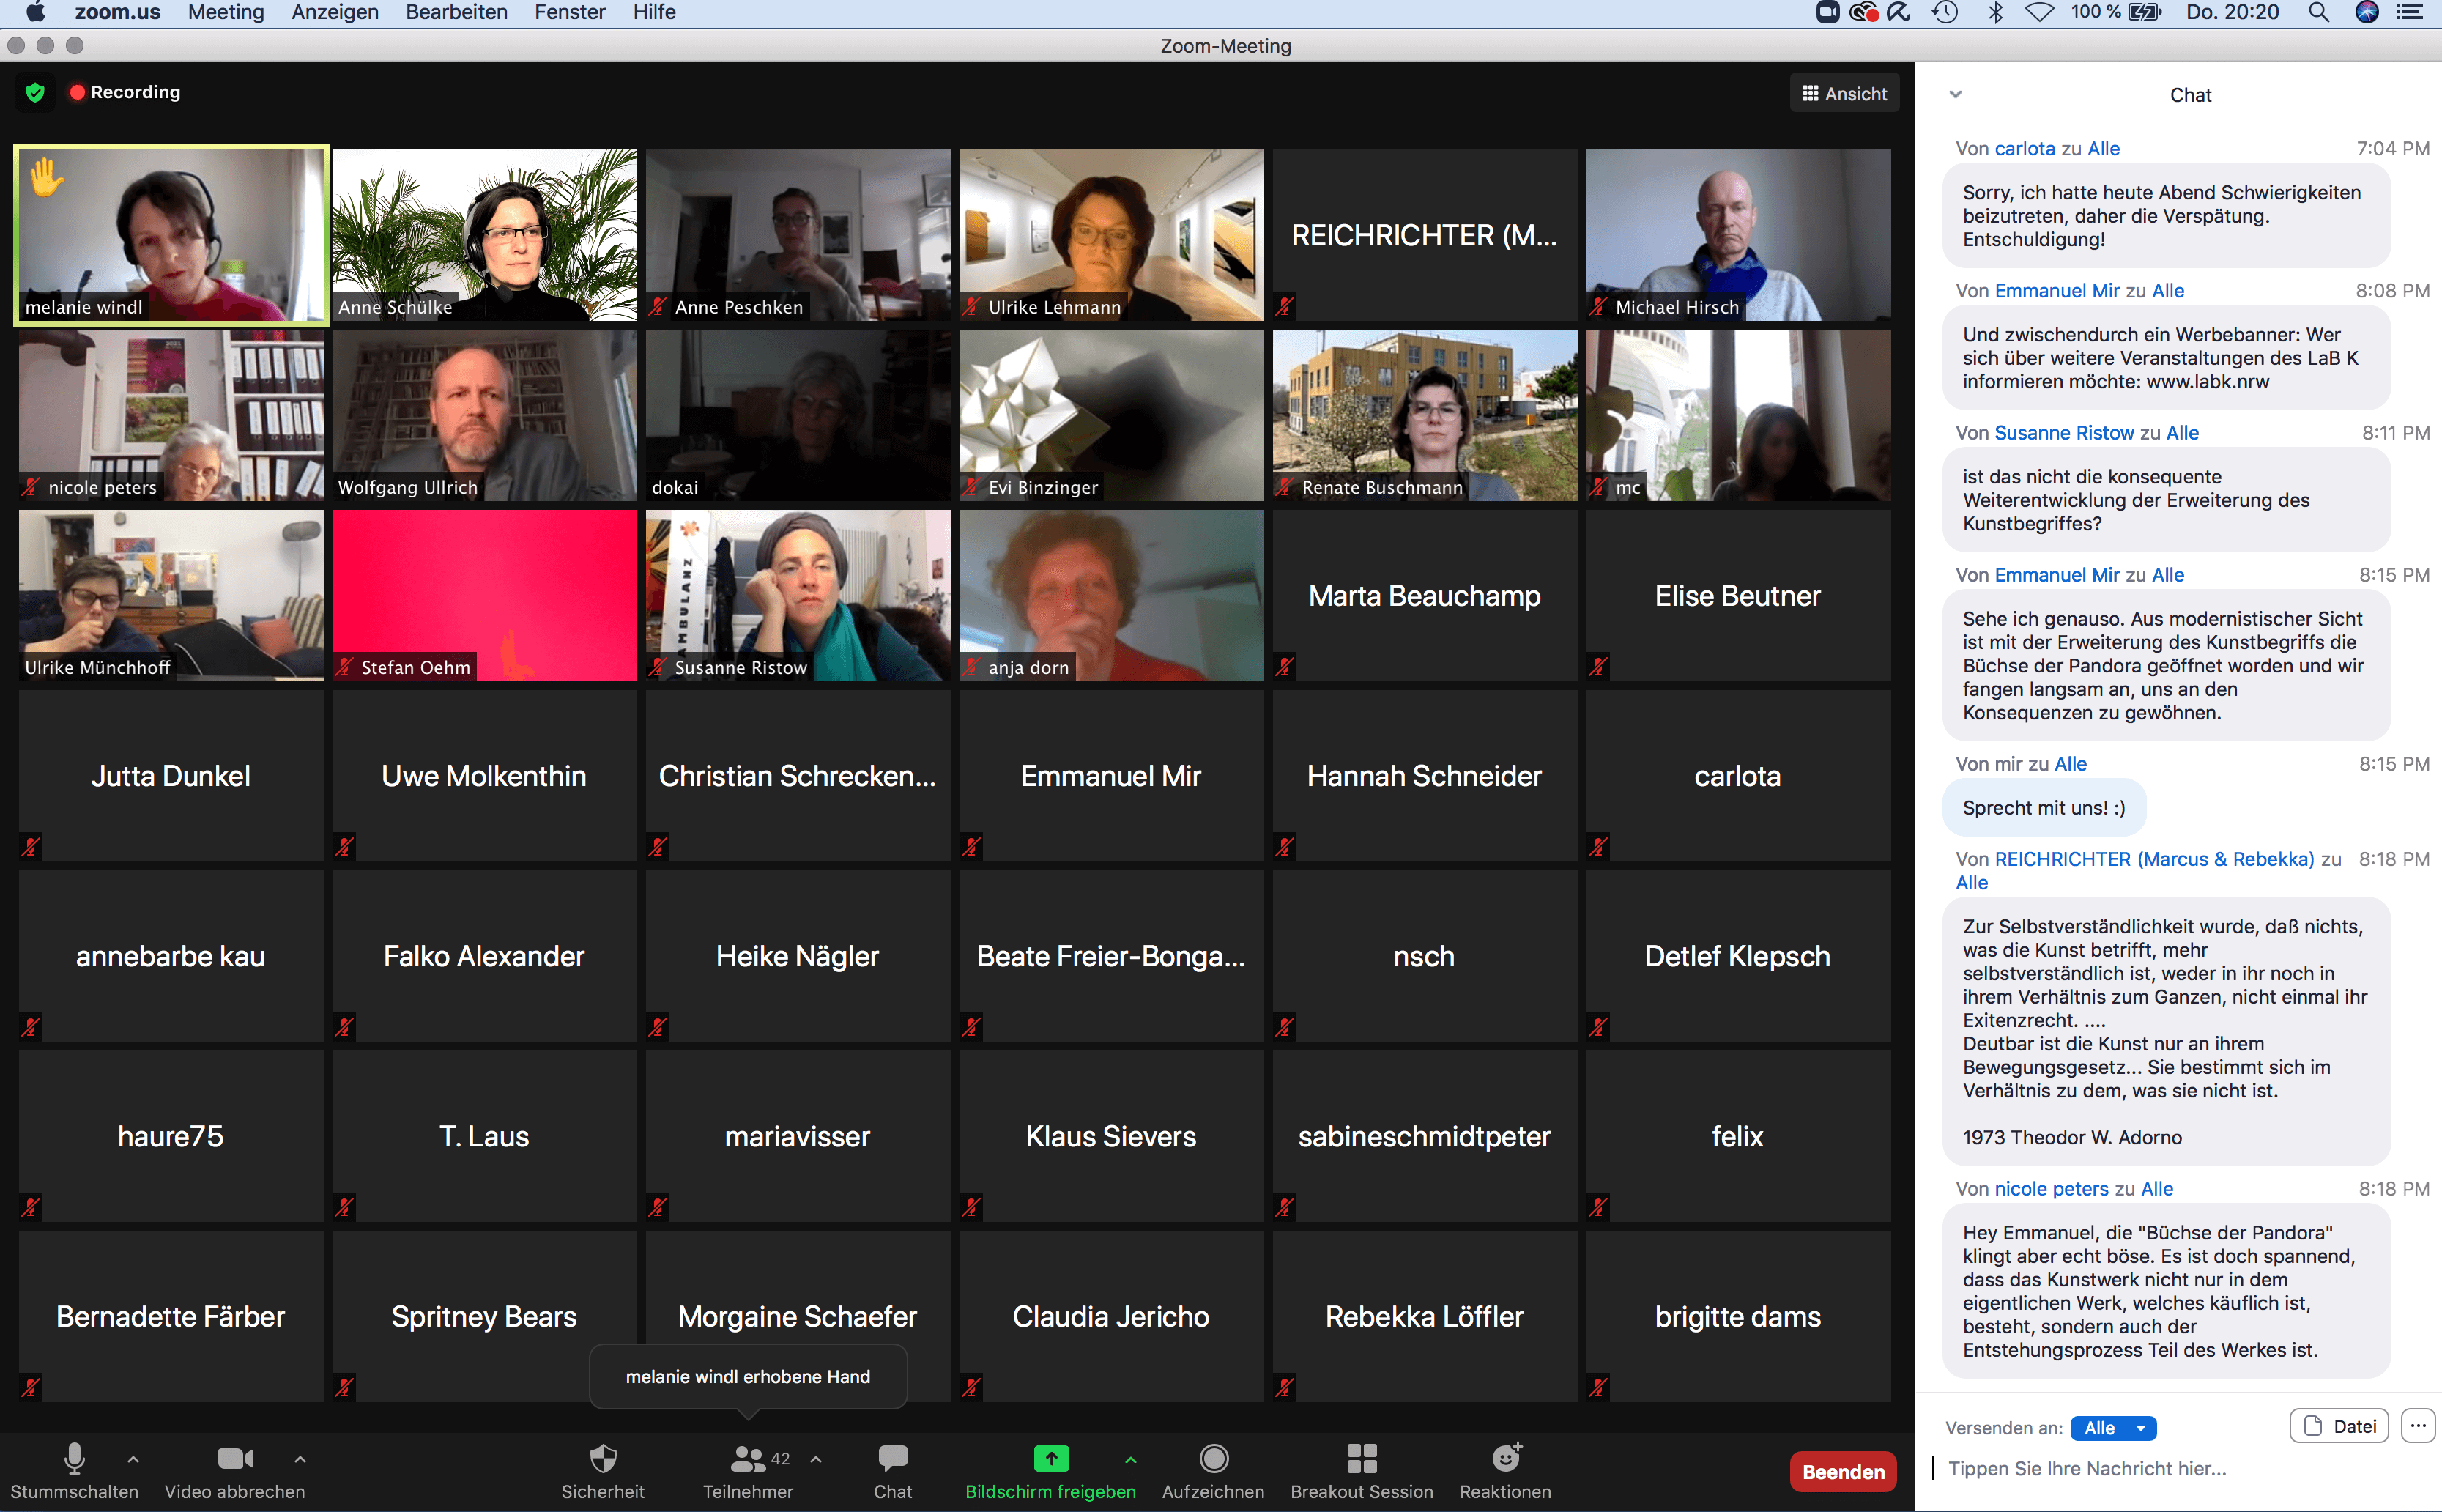The image size is (2442, 1512).
Task: Open the Teilnehmer participants list
Action: tap(746, 1459)
